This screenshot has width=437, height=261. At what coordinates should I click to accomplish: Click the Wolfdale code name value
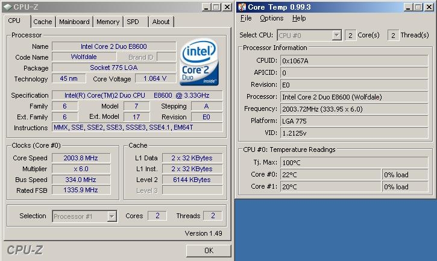click(x=84, y=57)
